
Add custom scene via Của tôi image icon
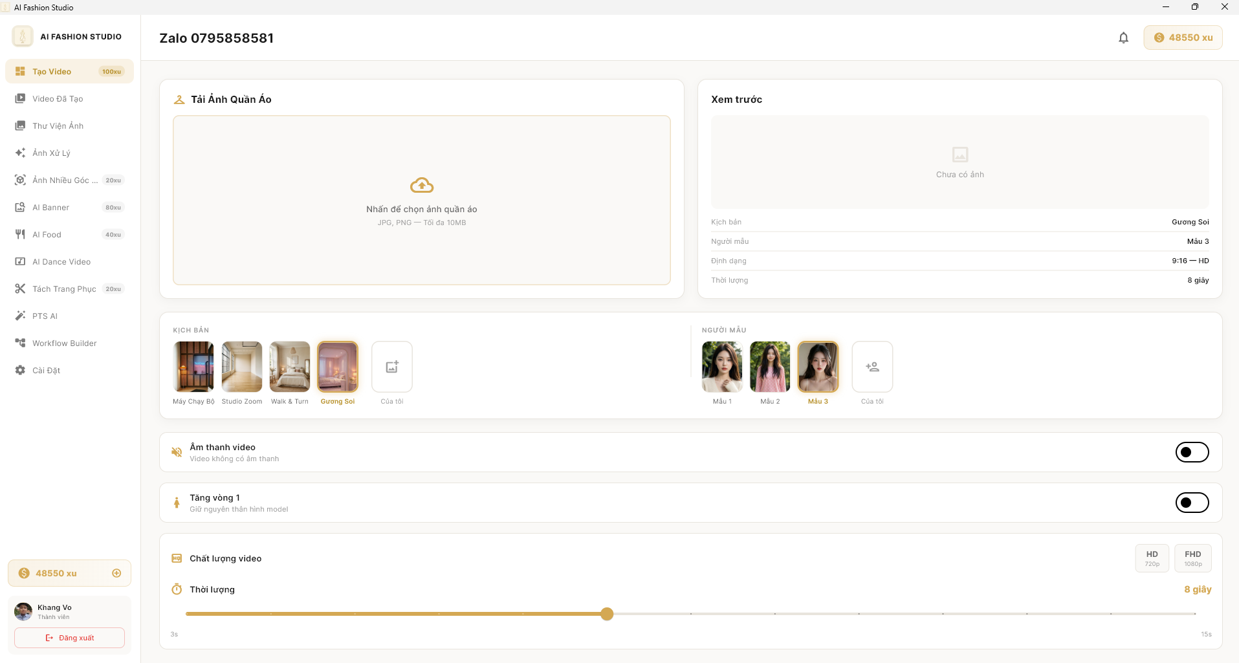[x=392, y=367]
